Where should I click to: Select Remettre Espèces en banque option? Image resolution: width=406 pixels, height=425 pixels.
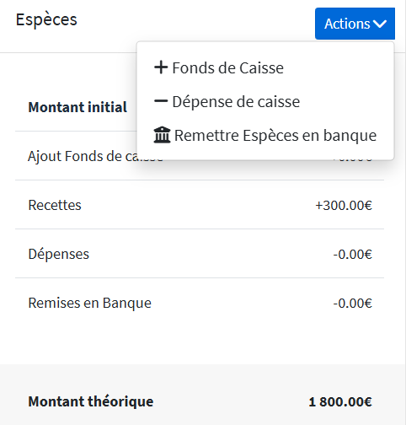pos(265,135)
